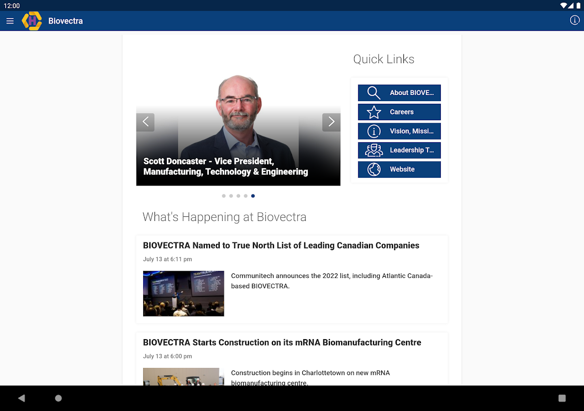This screenshot has height=411, width=584.
Task: Click Communitech announces summary text
Action: pyautogui.click(x=332, y=281)
